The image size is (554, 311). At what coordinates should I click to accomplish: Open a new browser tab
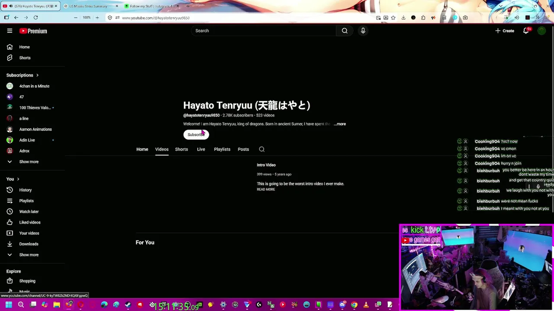(188, 6)
